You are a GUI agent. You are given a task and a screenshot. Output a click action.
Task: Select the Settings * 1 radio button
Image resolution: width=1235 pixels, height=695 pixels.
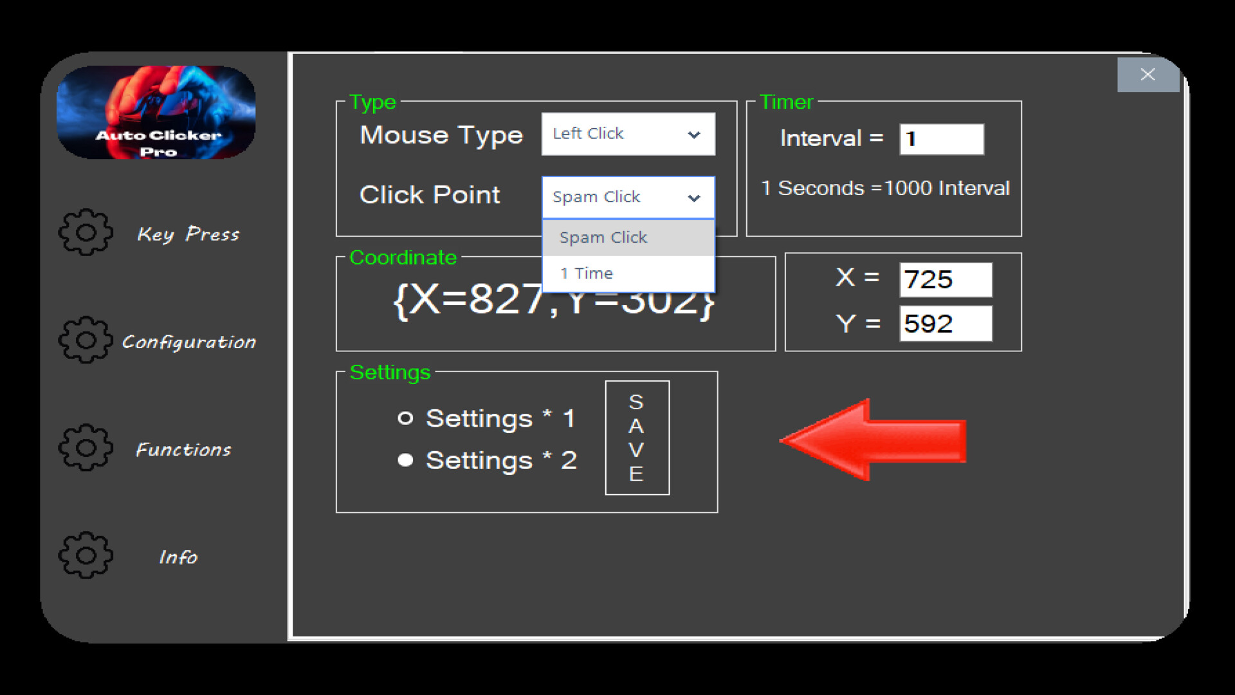[x=405, y=418]
